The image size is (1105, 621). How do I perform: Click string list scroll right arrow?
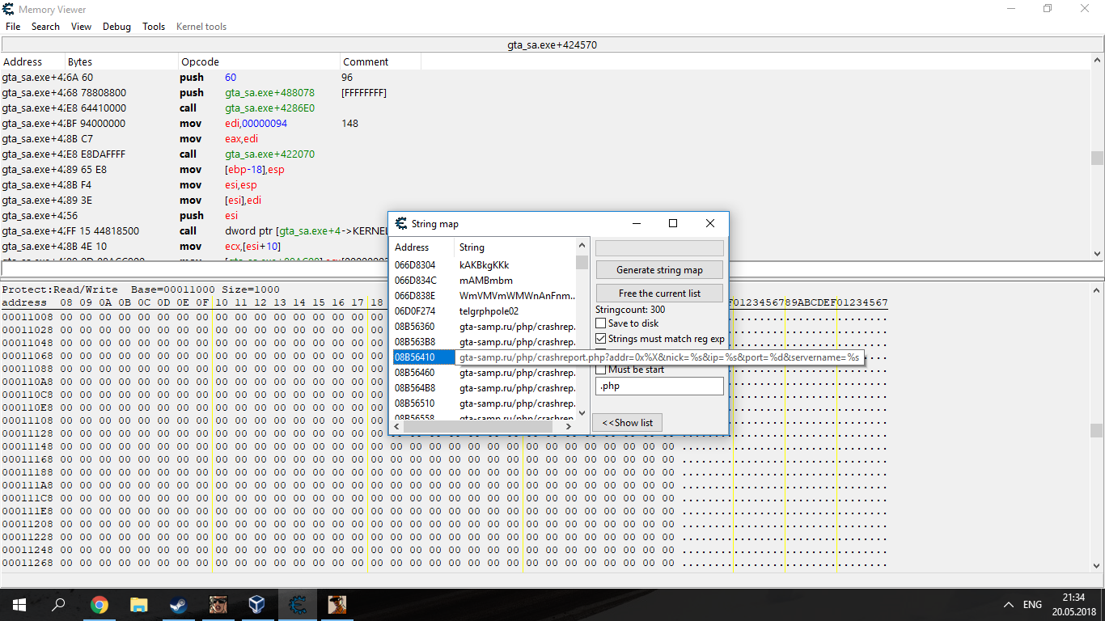569,426
